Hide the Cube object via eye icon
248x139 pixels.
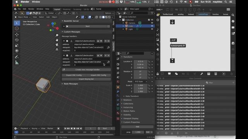click(152, 26)
